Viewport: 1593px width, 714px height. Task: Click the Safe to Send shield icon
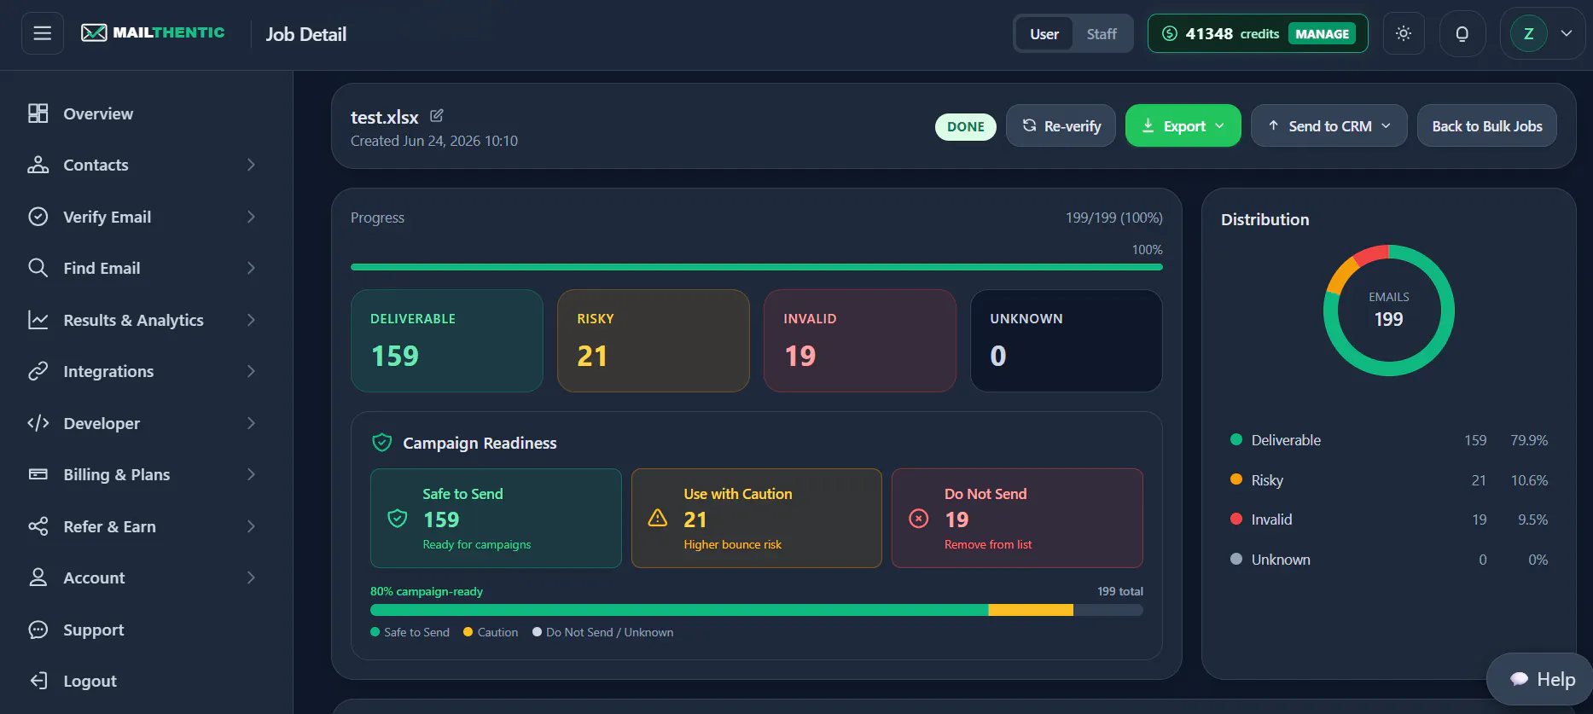tap(398, 519)
